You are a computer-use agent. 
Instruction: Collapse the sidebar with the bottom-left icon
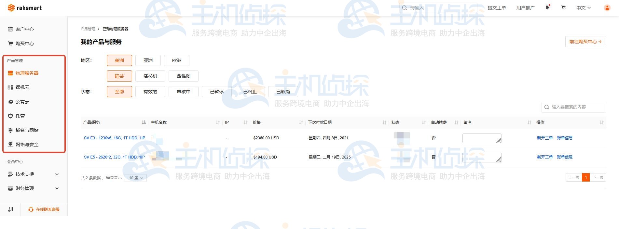(x=10, y=210)
